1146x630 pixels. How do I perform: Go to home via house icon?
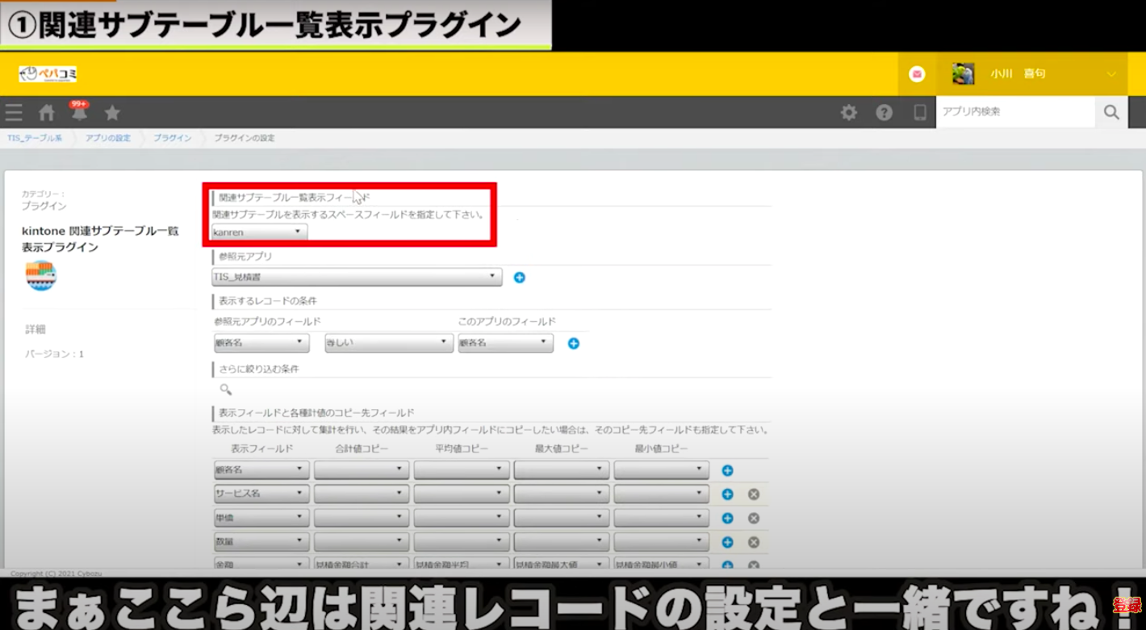pos(47,113)
